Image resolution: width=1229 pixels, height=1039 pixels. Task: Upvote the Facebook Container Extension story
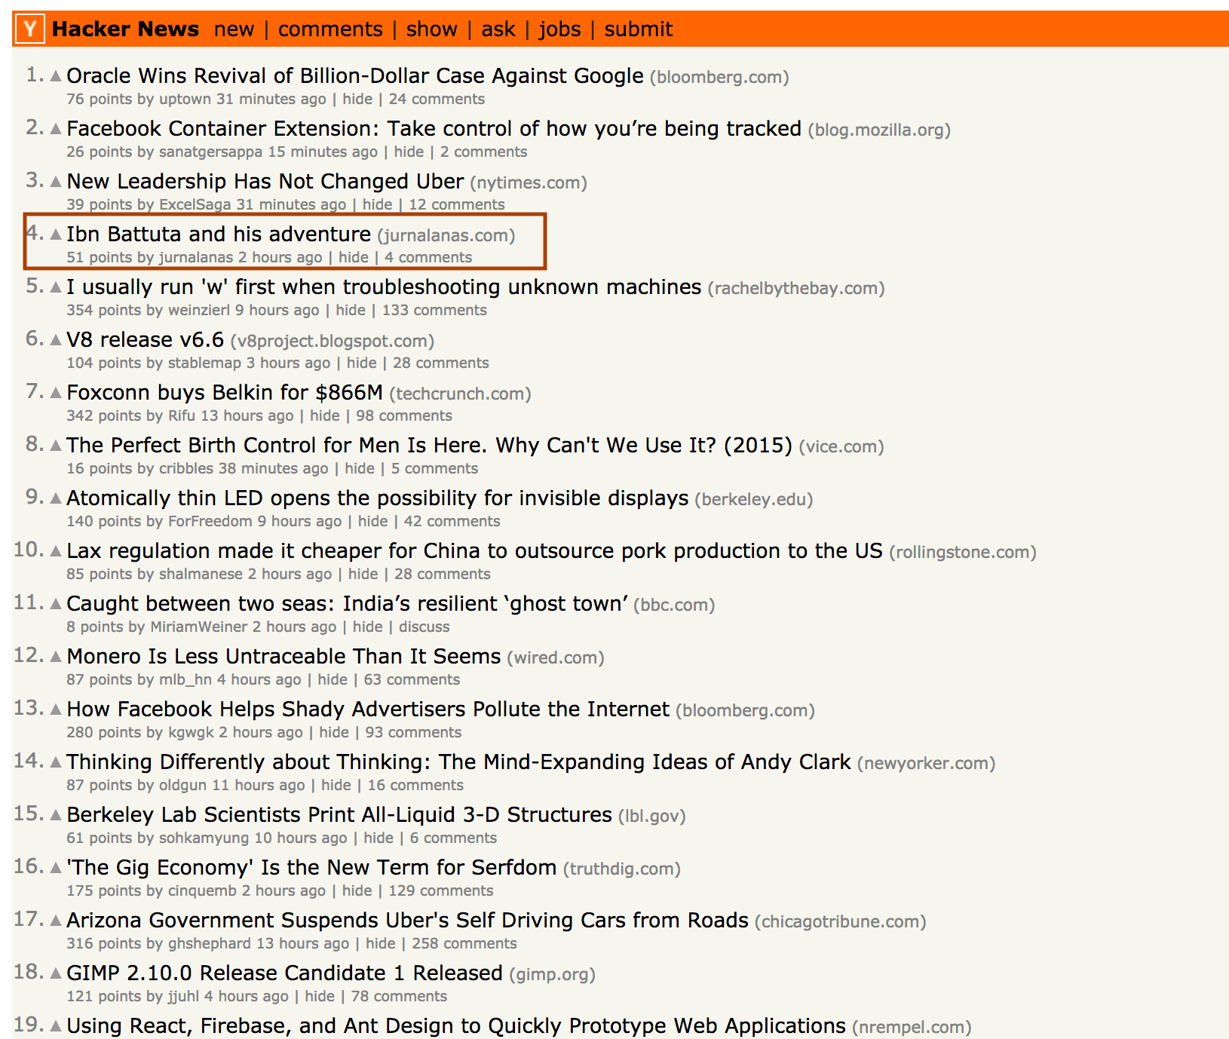56,129
